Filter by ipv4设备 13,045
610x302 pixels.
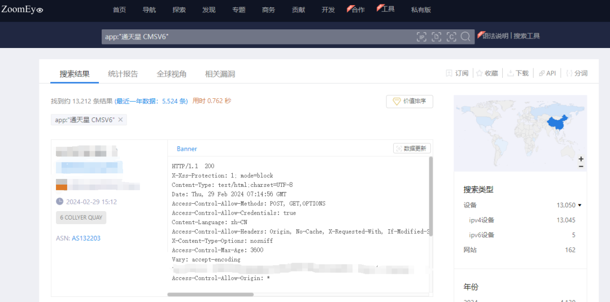[522, 220]
